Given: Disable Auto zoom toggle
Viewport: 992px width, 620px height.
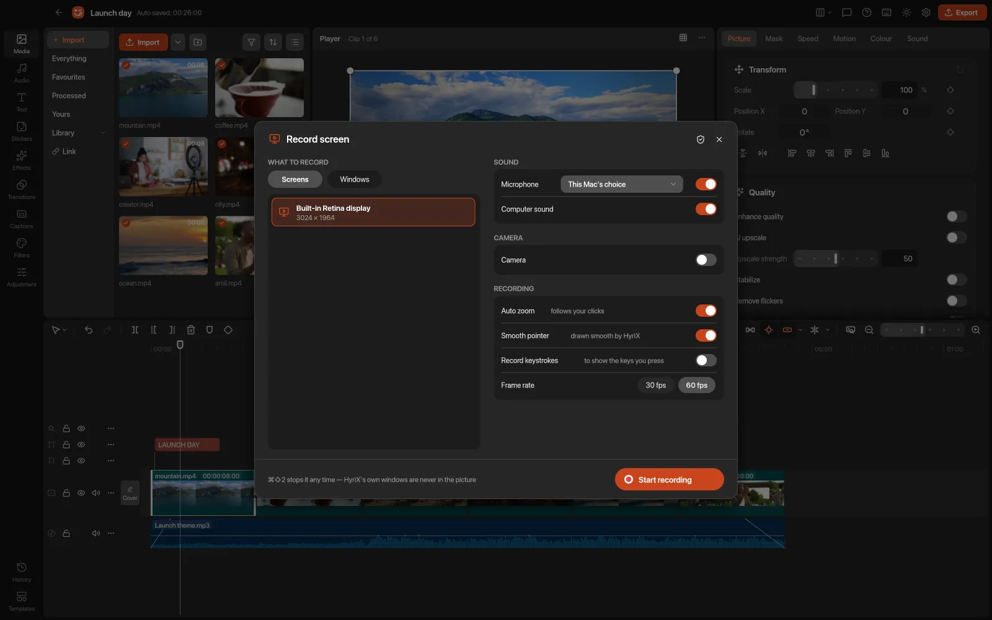Looking at the screenshot, I should [x=706, y=311].
